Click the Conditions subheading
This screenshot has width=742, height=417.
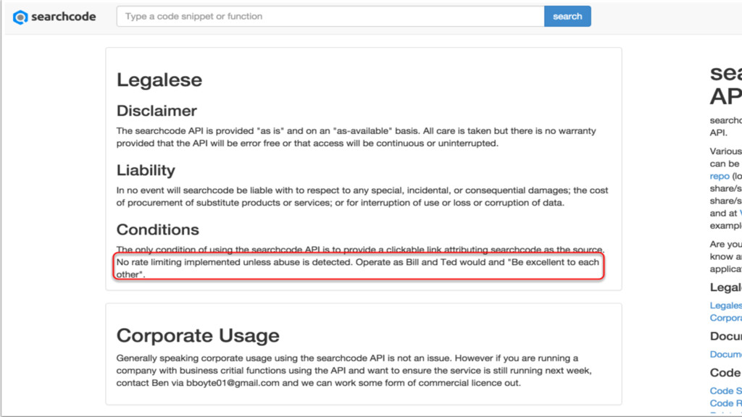tap(157, 229)
